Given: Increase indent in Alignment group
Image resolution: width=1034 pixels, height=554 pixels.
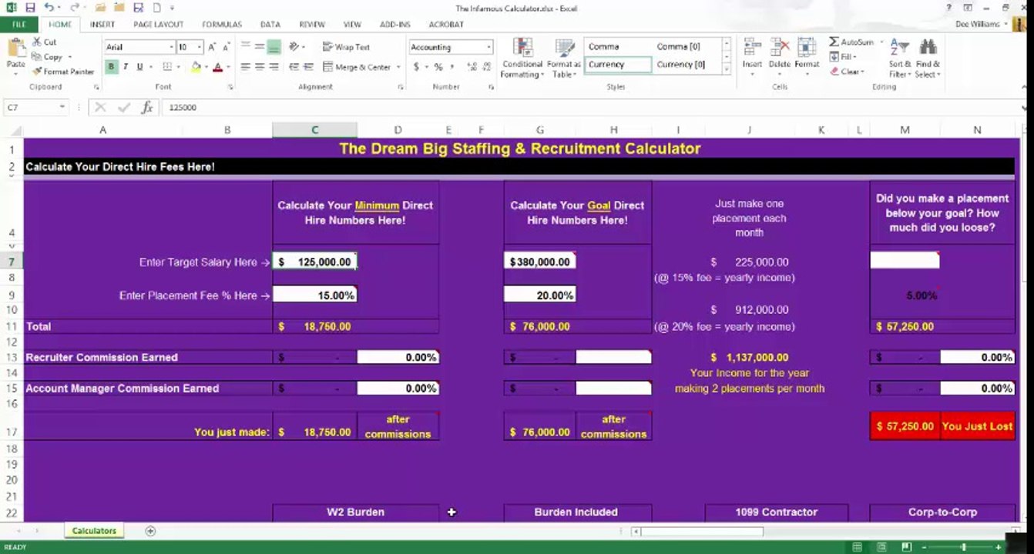Looking at the screenshot, I should [308, 67].
